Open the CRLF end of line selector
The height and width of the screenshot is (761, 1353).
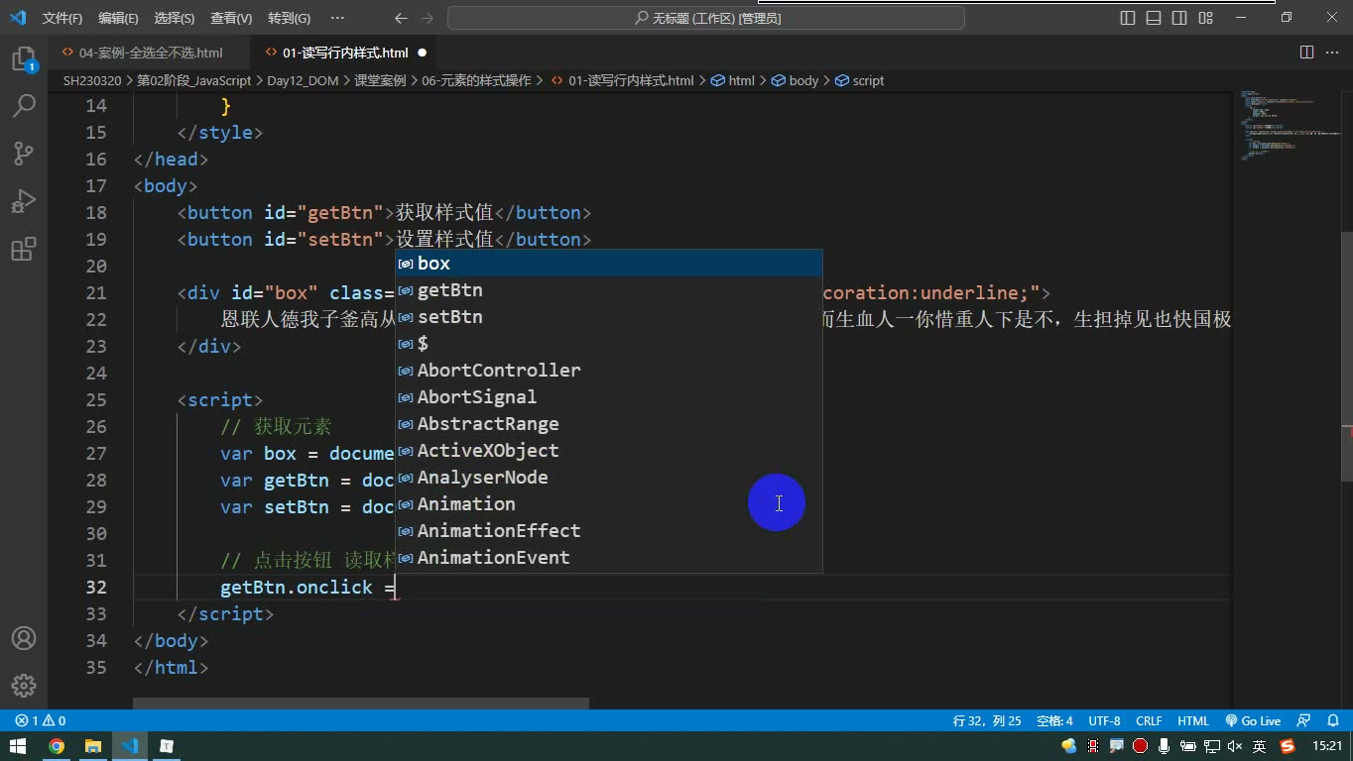(1149, 720)
